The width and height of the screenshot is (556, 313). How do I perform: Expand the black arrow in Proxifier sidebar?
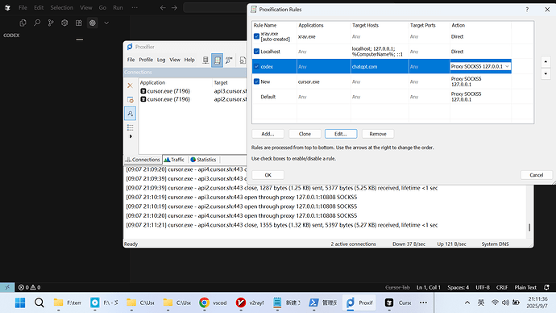[131, 136]
